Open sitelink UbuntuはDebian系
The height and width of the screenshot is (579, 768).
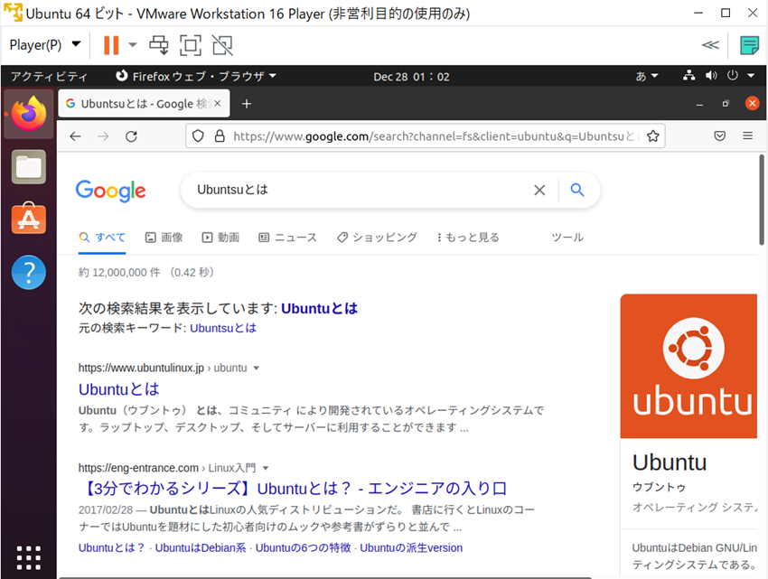pos(201,547)
